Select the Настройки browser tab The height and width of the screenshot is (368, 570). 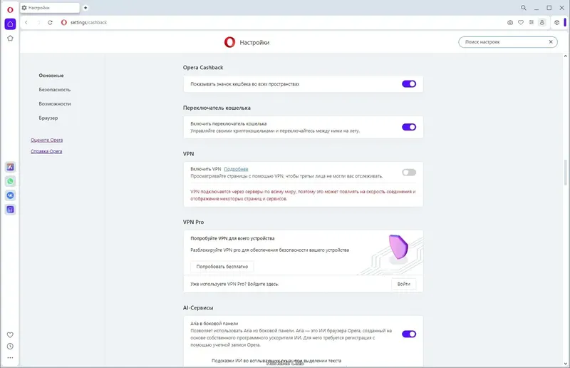50,8
